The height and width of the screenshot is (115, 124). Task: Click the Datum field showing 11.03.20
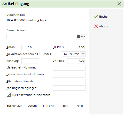[x=49, y=106]
